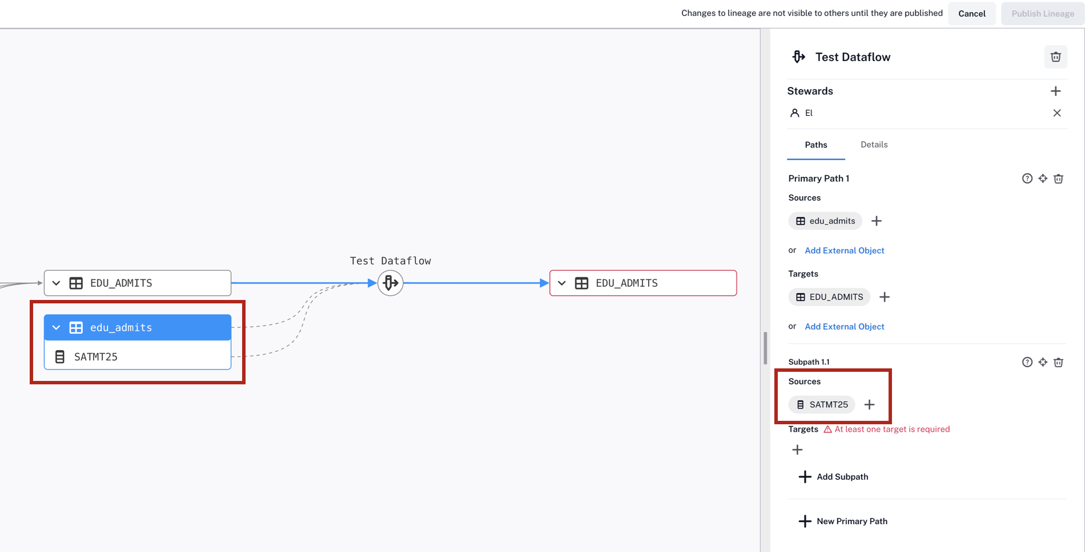Screen dimensions: 1085x552
Task: Click steward person icon beside El
Action: 794,113
